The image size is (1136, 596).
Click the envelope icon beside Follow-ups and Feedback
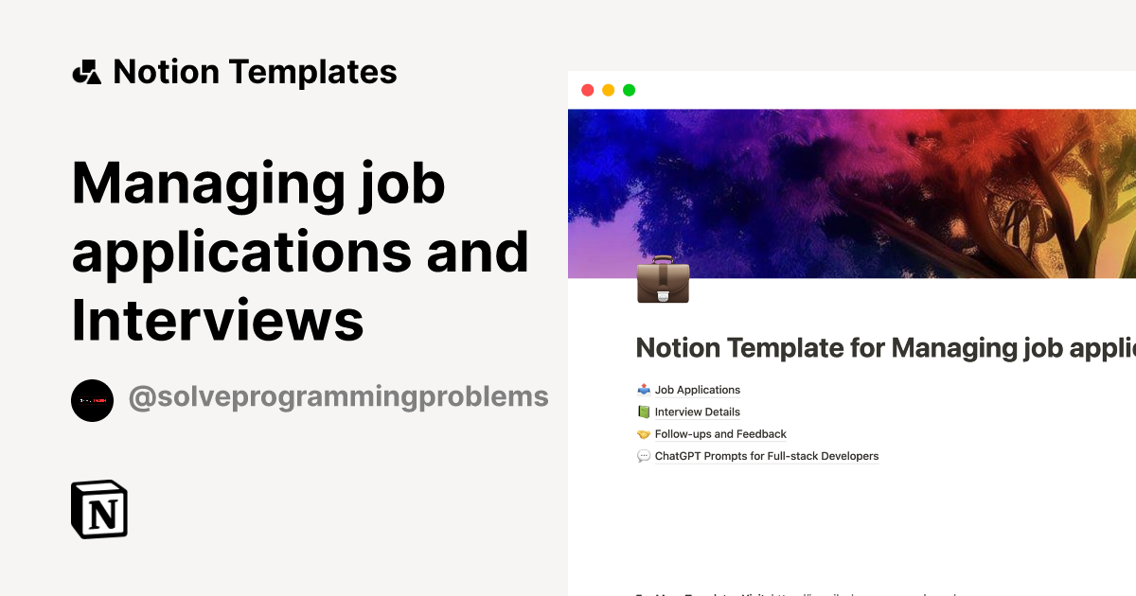click(644, 433)
